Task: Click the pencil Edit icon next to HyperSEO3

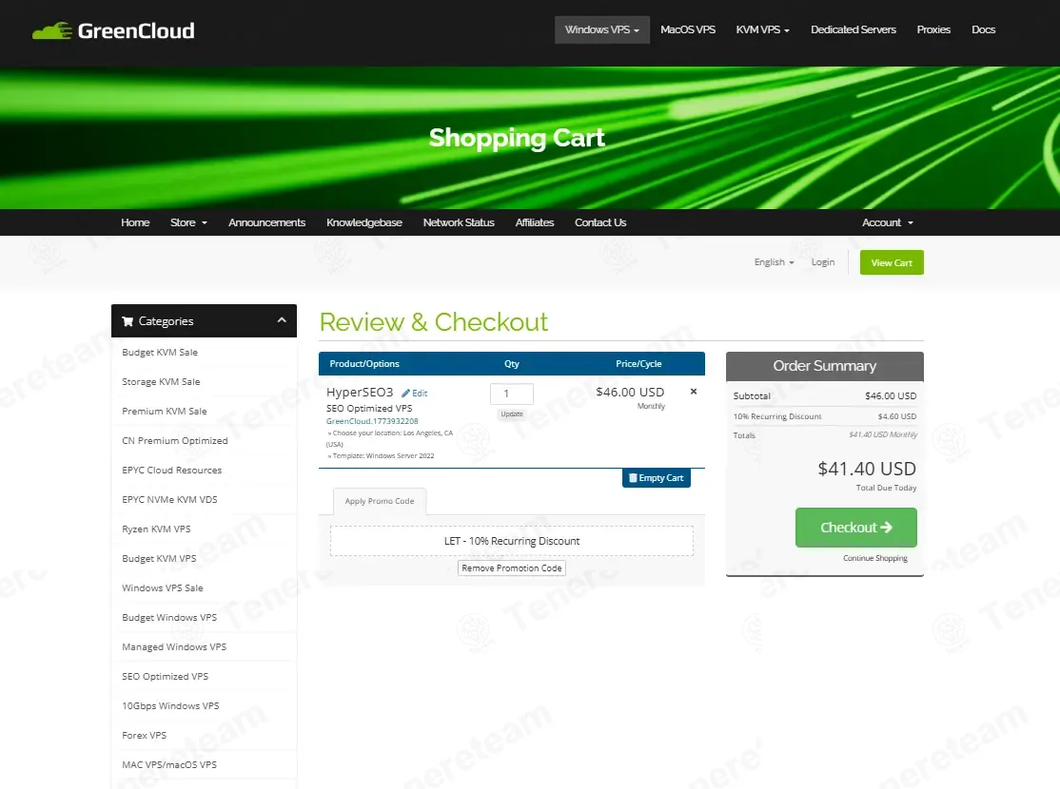Action: tap(414, 394)
